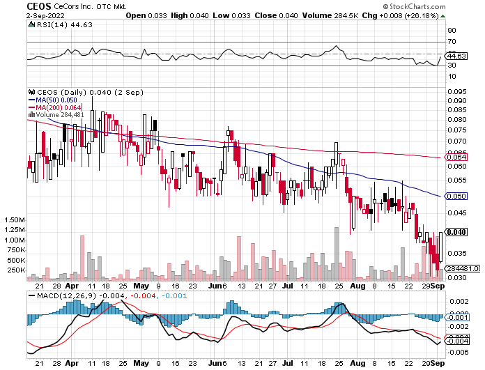Click the CEOS ticker symbol heading
Screen dimensions: 485x370
coord(39,6)
